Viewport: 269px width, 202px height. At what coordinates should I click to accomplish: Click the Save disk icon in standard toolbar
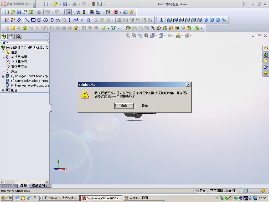(19, 12)
